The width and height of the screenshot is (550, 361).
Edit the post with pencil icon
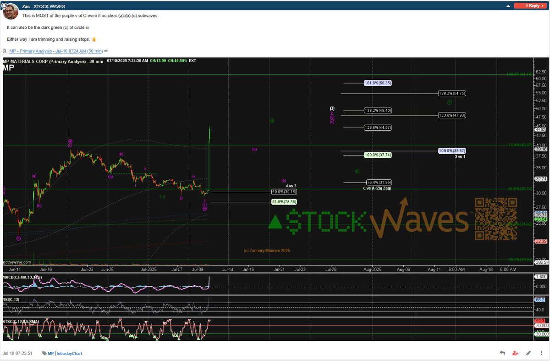[528, 353]
